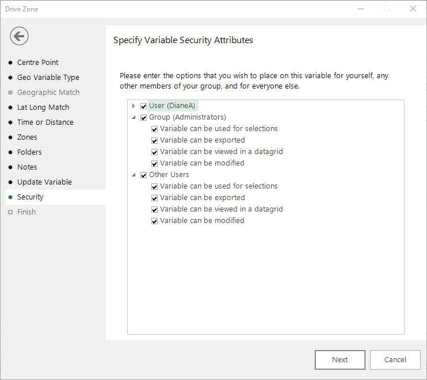
Task: Select the Other Users tree label
Action: 169,175
